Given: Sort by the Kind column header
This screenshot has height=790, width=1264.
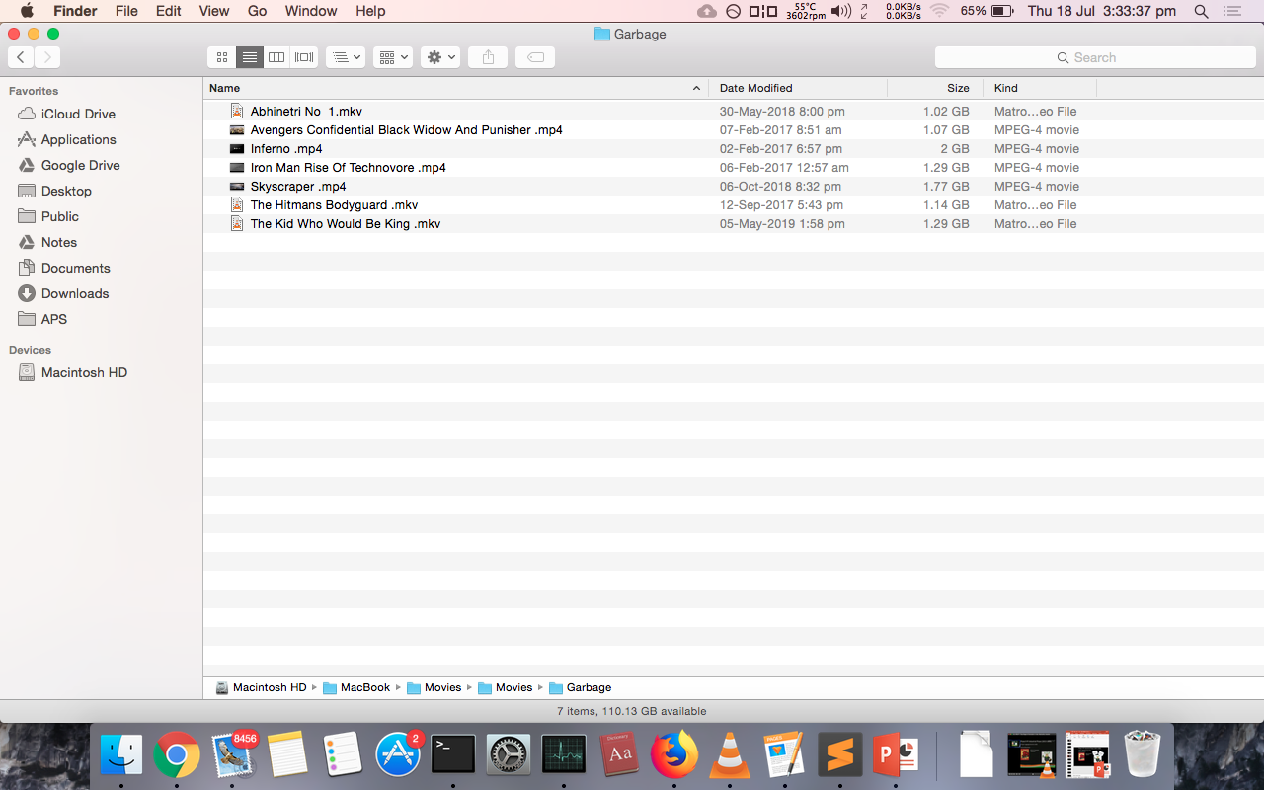Looking at the screenshot, I should point(1040,88).
